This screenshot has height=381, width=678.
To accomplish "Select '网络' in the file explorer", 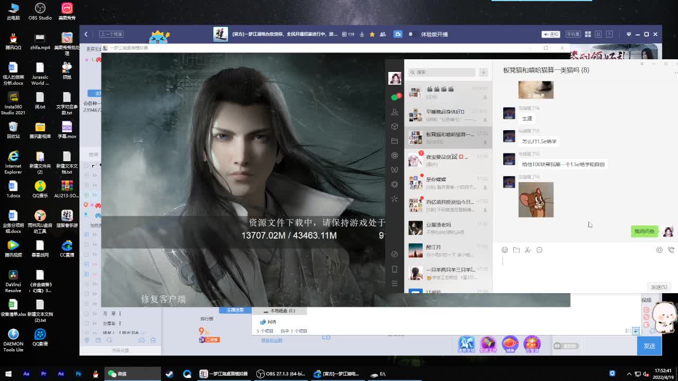I will click(x=268, y=322).
